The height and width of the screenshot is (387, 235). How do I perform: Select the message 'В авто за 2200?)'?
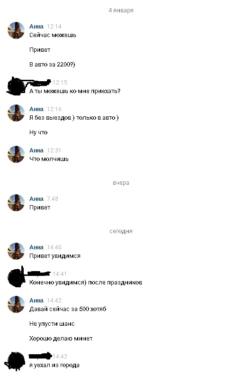tap(52, 65)
